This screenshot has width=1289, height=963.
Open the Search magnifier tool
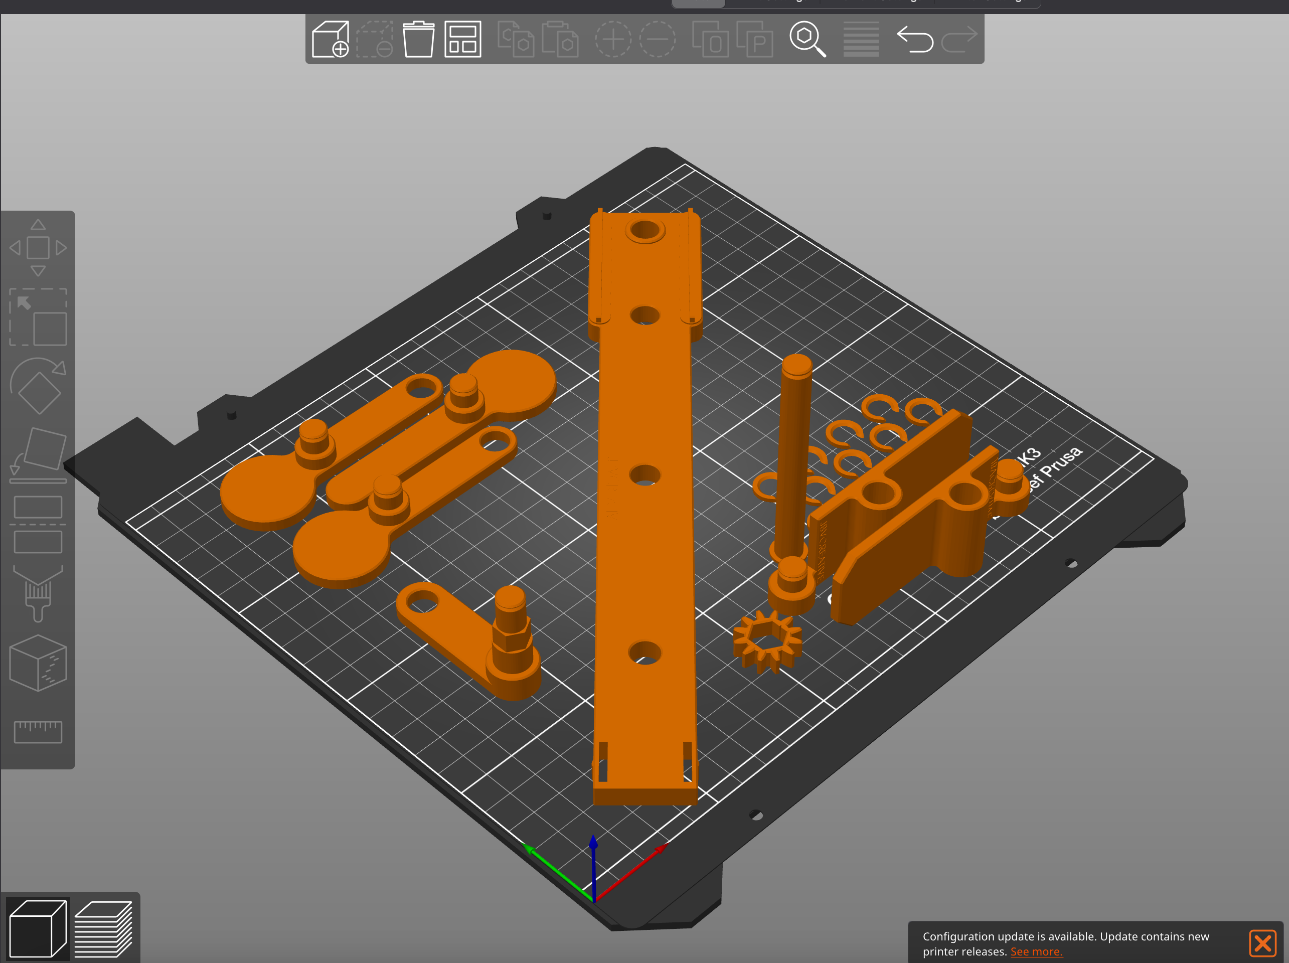[x=807, y=39]
